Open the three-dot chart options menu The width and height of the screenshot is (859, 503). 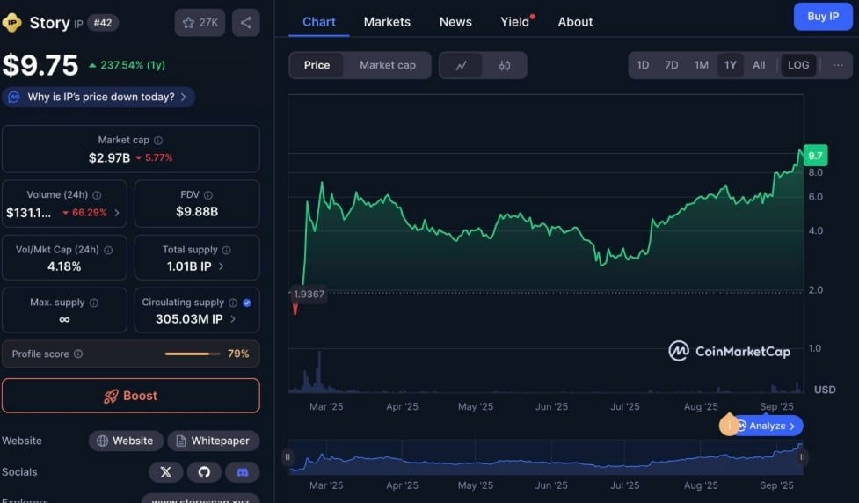838,65
